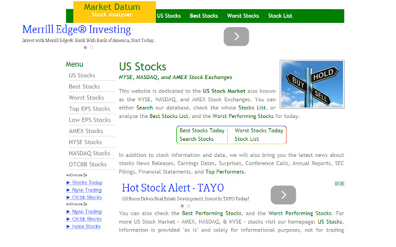Viewport: 396px width, 247px height.
Task: Open NASDAQ Stocks in sidebar
Action: click(x=89, y=153)
